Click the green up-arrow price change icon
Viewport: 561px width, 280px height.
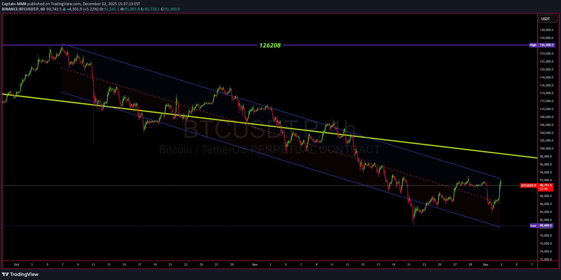64,9
